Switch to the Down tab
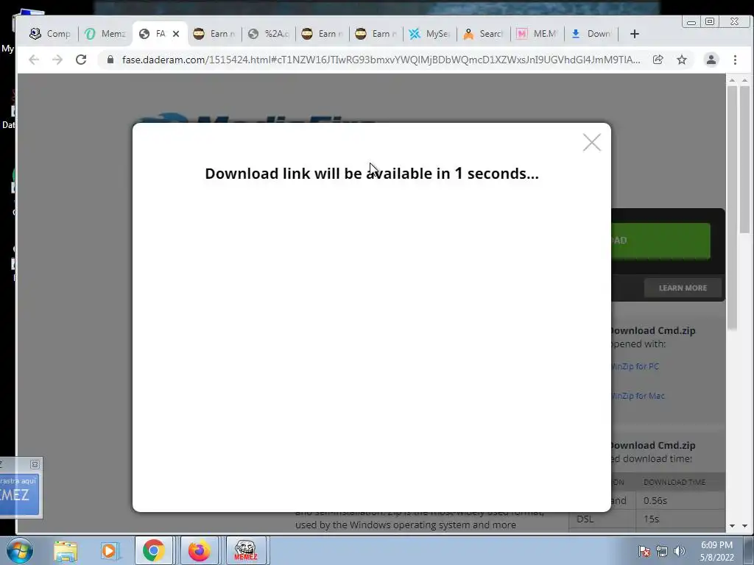Screen dimensions: 754x565 [591, 34]
